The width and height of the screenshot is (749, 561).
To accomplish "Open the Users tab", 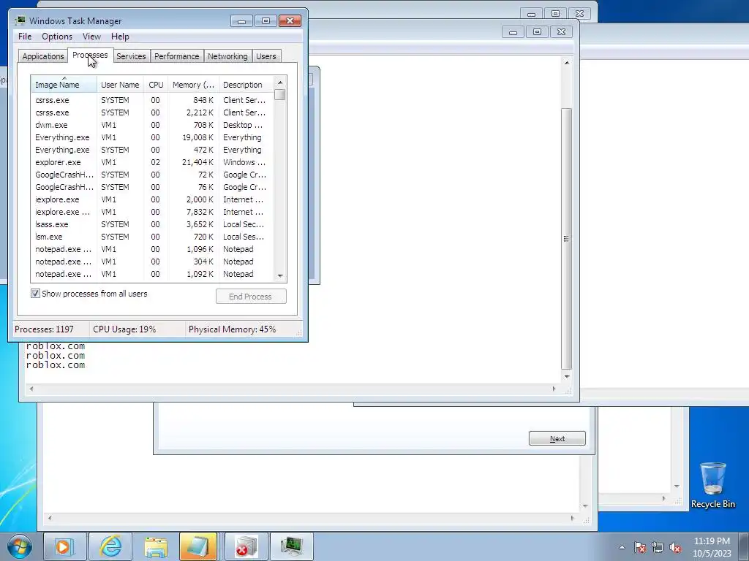I will (x=266, y=56).
